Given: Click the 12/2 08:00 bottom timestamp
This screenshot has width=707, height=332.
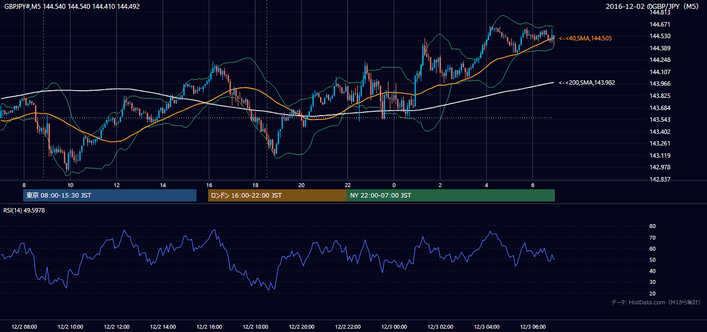Looking at the screenshot, I should click(24, 326).
